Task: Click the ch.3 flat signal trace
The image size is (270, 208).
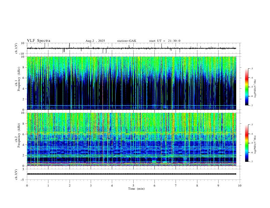Action: 131,174
